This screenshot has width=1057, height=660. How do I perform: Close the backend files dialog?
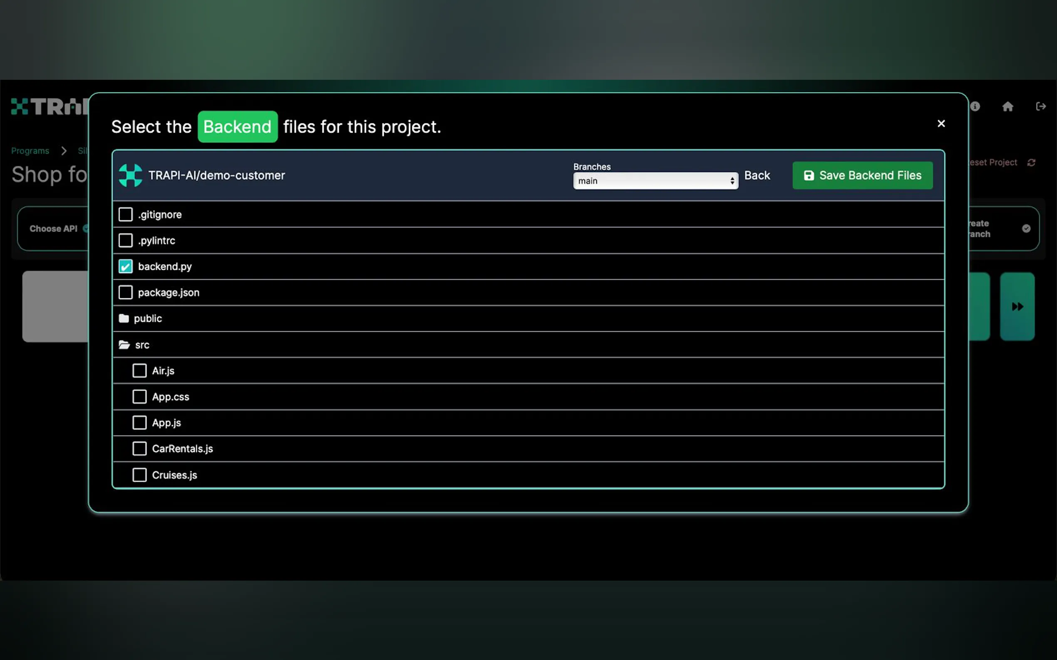[941, 123]
